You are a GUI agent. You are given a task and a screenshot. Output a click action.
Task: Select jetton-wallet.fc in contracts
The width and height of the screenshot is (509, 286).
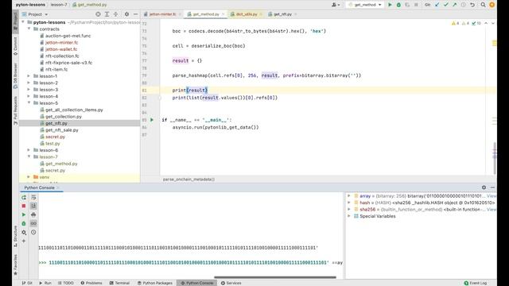(61, 49)
